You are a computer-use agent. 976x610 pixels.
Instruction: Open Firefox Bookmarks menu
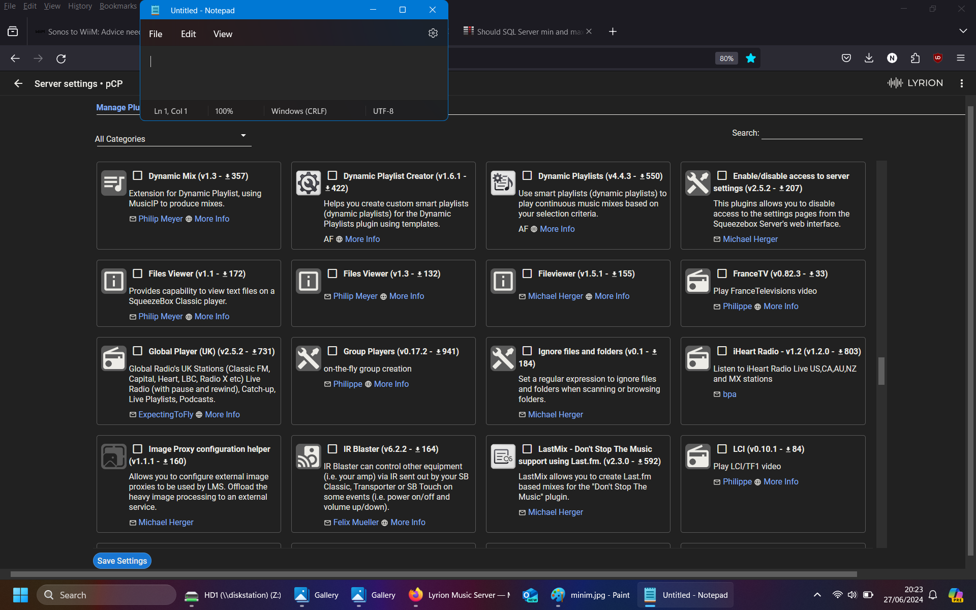coord(118,6)
